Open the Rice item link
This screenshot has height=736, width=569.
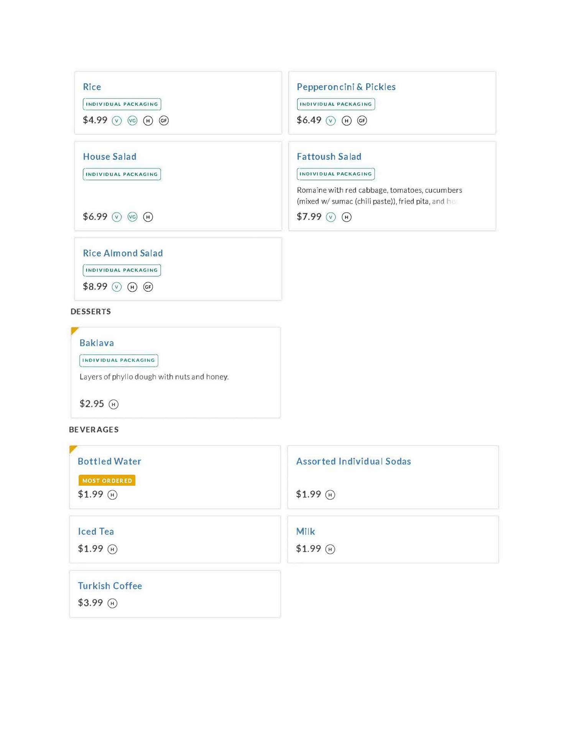click(92, 87)
